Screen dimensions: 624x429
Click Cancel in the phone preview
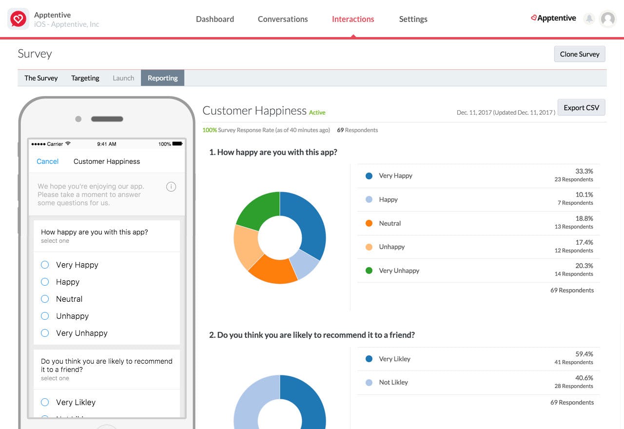(x=47, y=161)
